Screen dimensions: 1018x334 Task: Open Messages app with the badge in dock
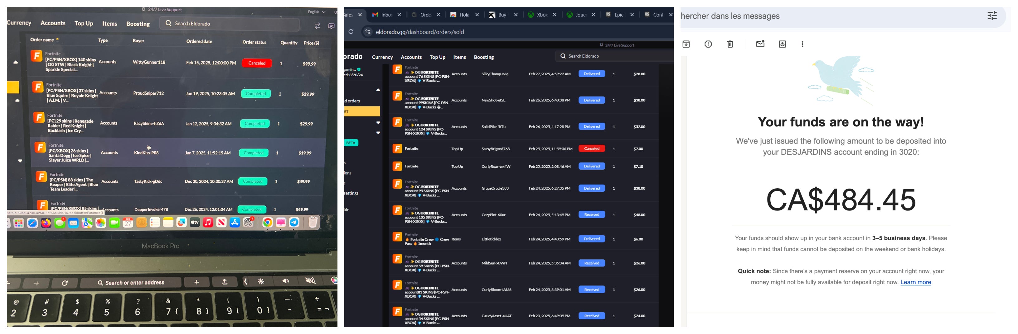[x=60, y=223]
